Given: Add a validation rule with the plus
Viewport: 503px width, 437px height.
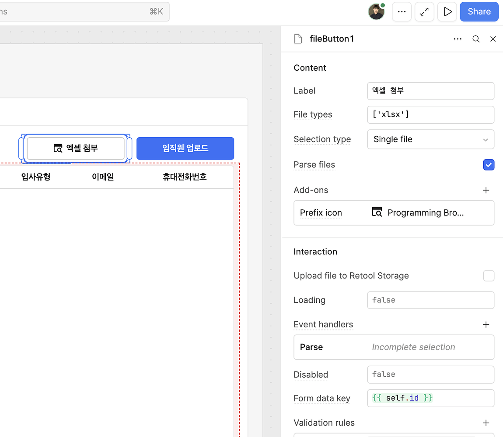Looking at the screenshot, I should [x=486, y=423].
